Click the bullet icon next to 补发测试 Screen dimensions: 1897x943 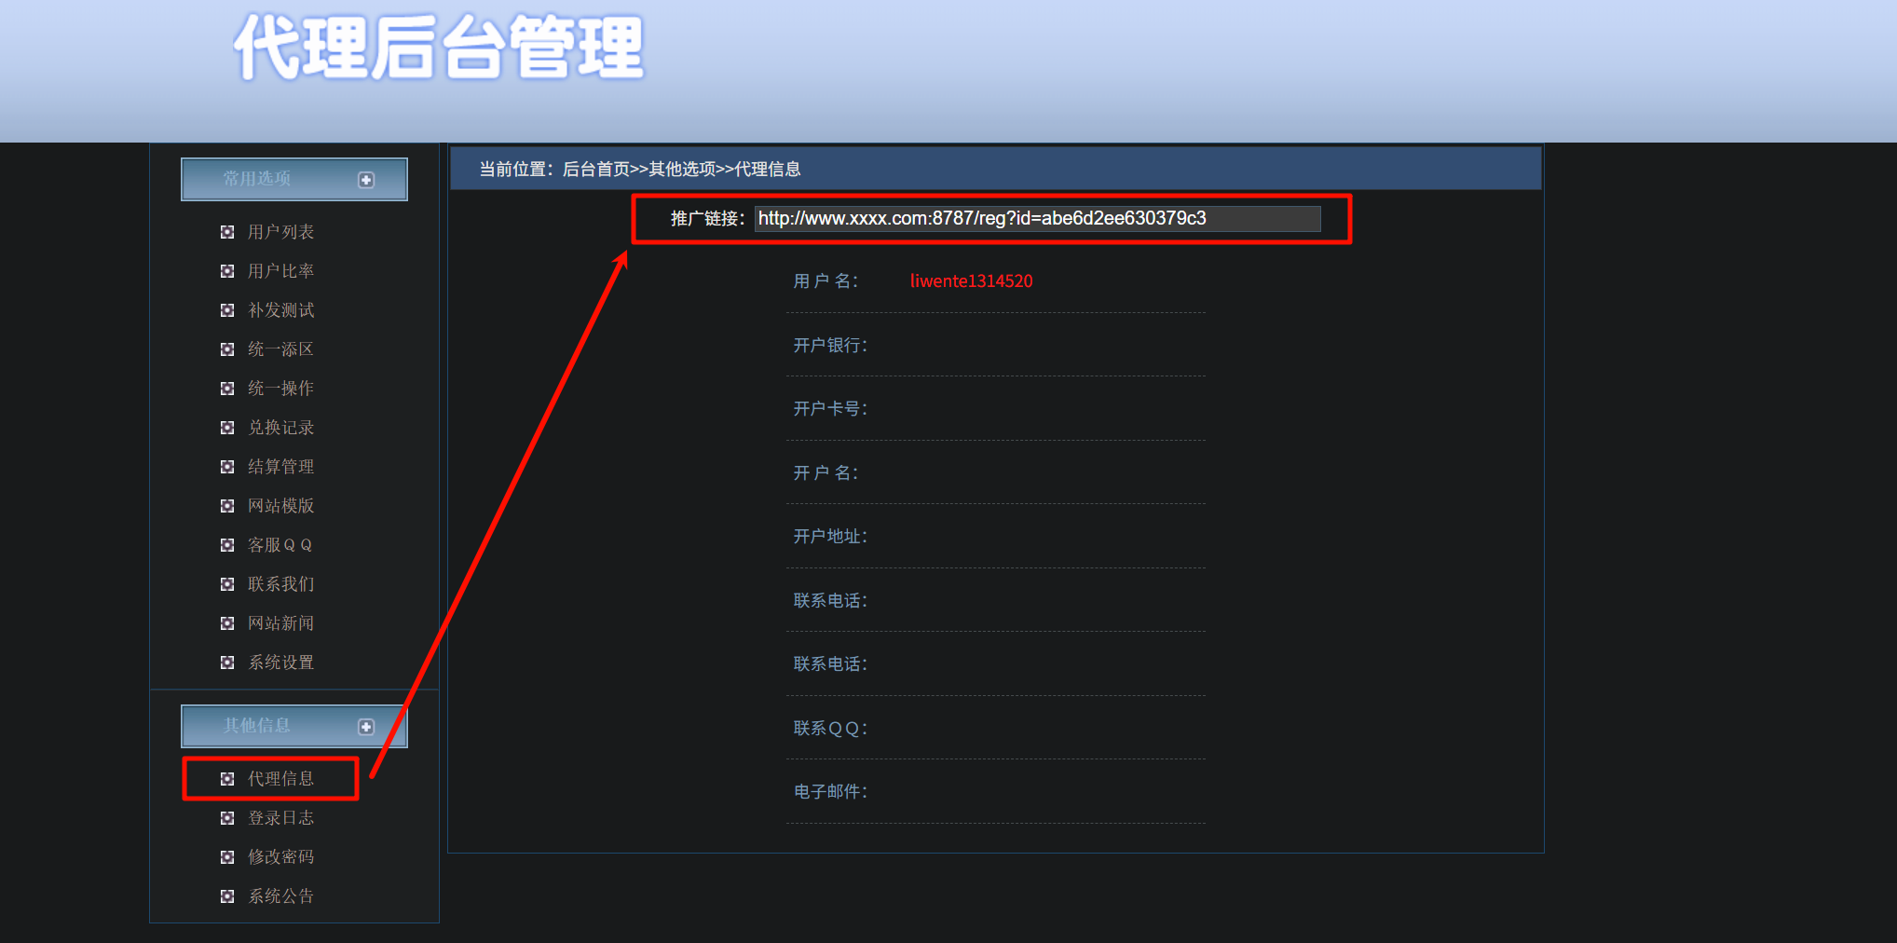point(227,310)
